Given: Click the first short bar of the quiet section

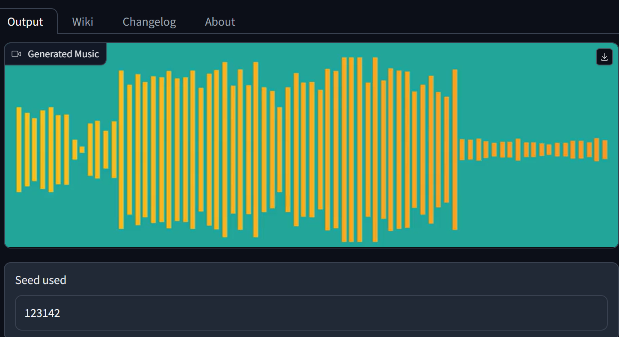Looking at the screenshot, I should pyautogui.click(x=462, y=150).
